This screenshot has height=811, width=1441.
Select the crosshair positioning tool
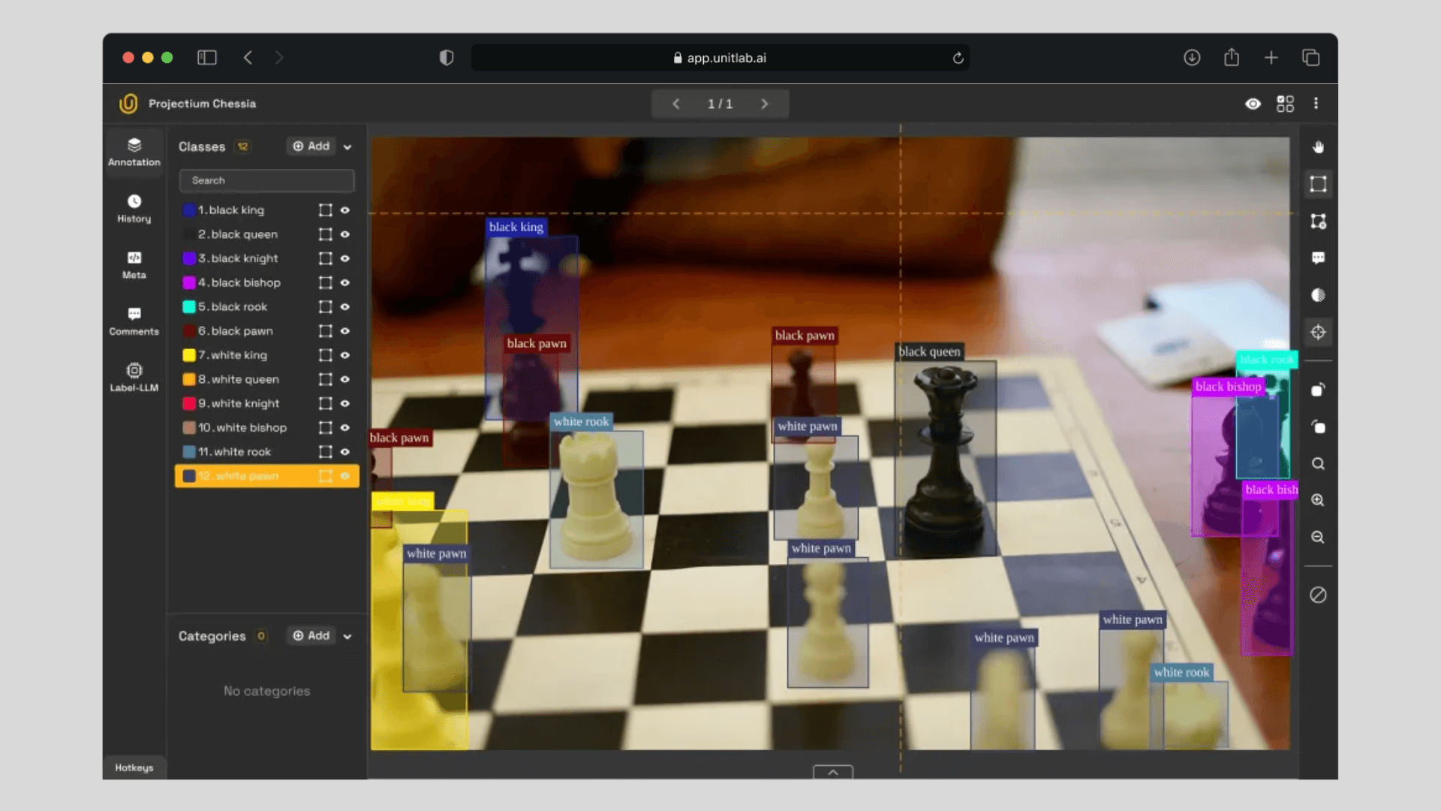pos(1318,332)
